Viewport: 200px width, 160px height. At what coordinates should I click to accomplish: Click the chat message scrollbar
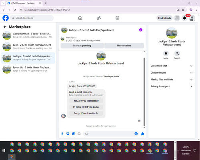pos(144,92)
